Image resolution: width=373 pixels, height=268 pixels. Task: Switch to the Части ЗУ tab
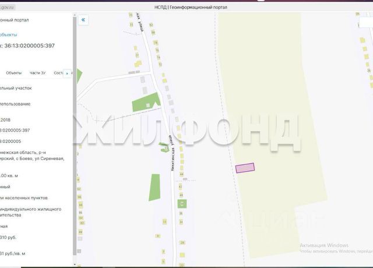pos(37,73)
